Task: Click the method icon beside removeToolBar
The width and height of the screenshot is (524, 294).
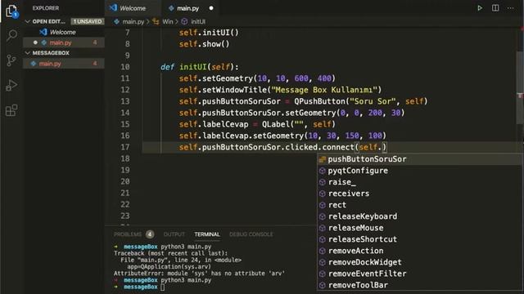Action: pyautogui.click(x=322, y=285)
